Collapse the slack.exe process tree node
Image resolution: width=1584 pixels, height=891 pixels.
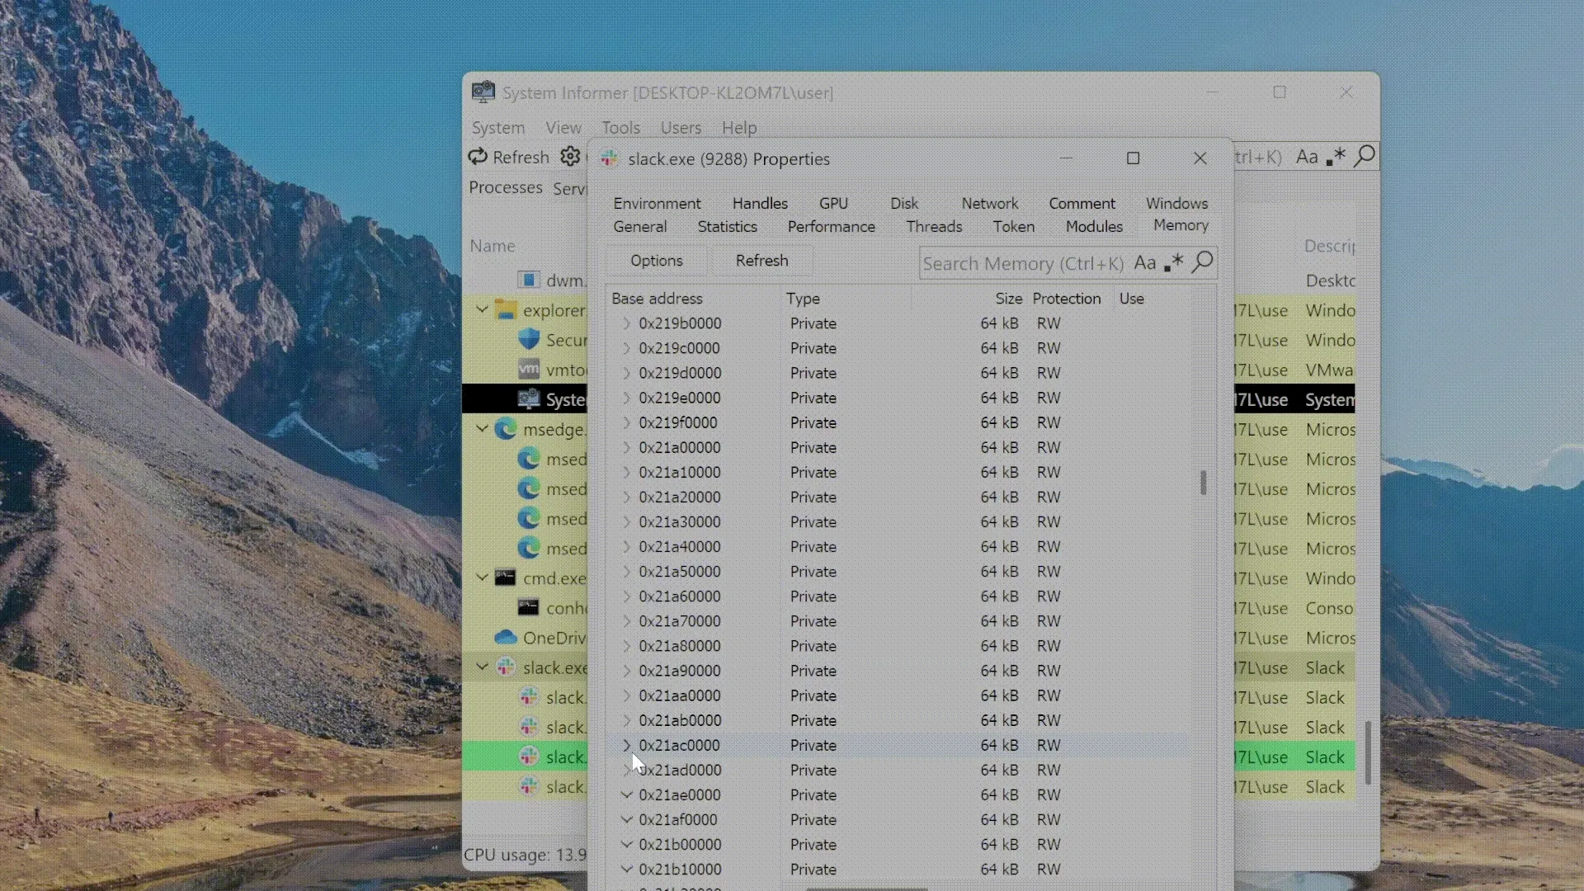tap(482, 667)
